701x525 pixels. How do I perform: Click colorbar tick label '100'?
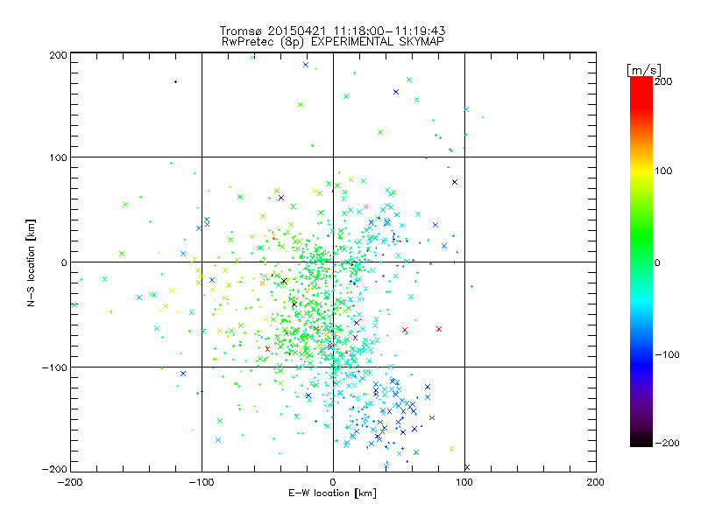(x=663, y=171)
